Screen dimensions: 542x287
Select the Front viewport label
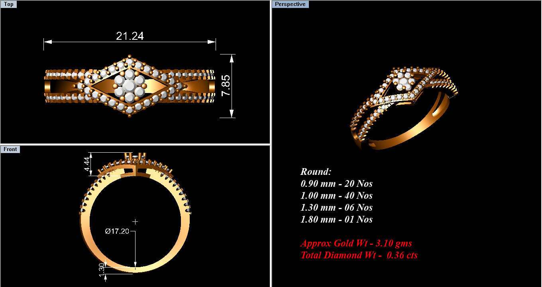point(10,149)
